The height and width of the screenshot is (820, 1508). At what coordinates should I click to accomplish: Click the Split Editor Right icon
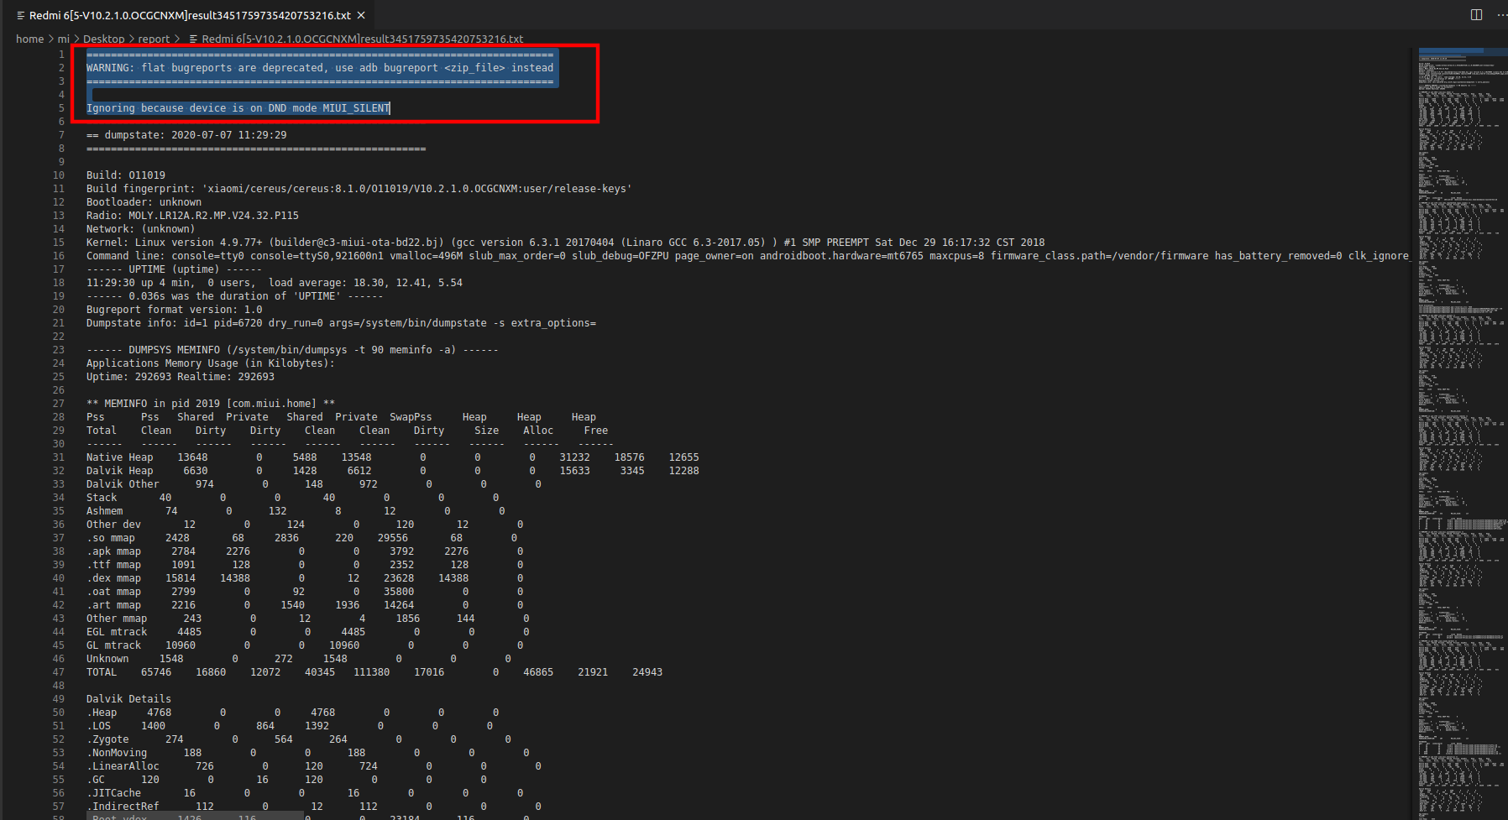pyautogui.click(x=1476, y=14)
